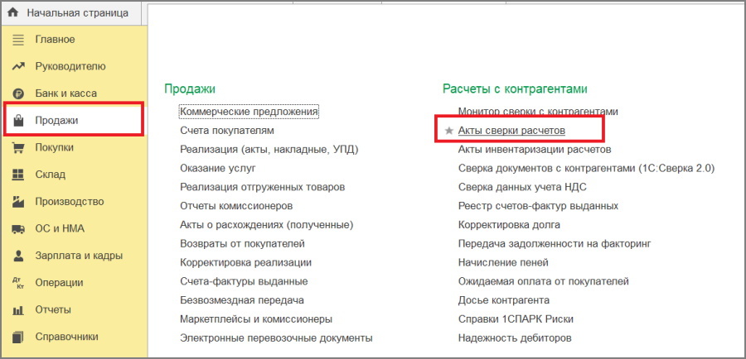The width and height of the screenshot is (746, 359).
Task: Open Реализация (акты, накладные, УПД) link
Action: pyautogui.click(x=269, y=150)
